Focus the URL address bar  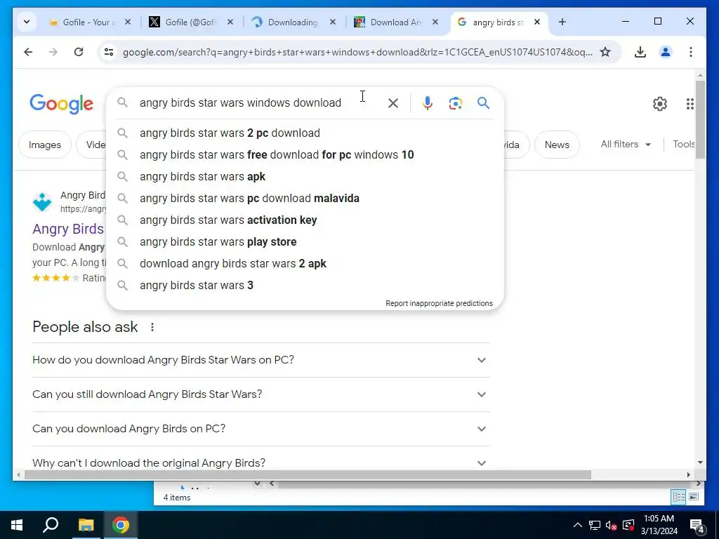357,52
